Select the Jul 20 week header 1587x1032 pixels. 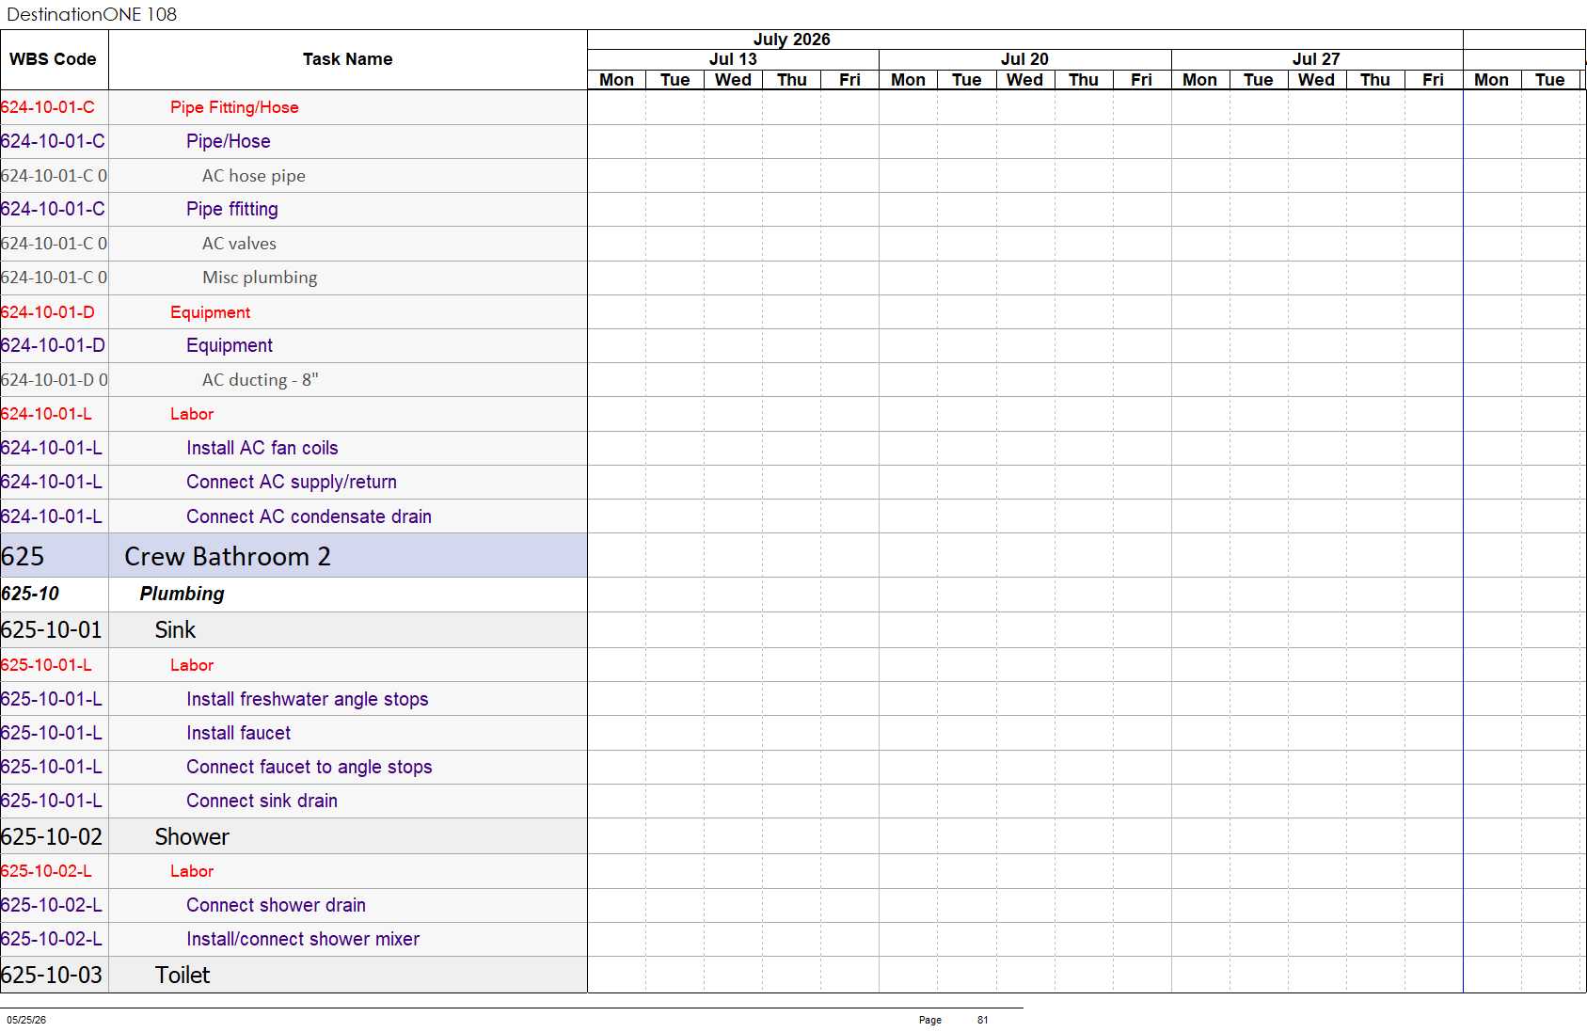pyautogui.click(x=1024, y=59)
